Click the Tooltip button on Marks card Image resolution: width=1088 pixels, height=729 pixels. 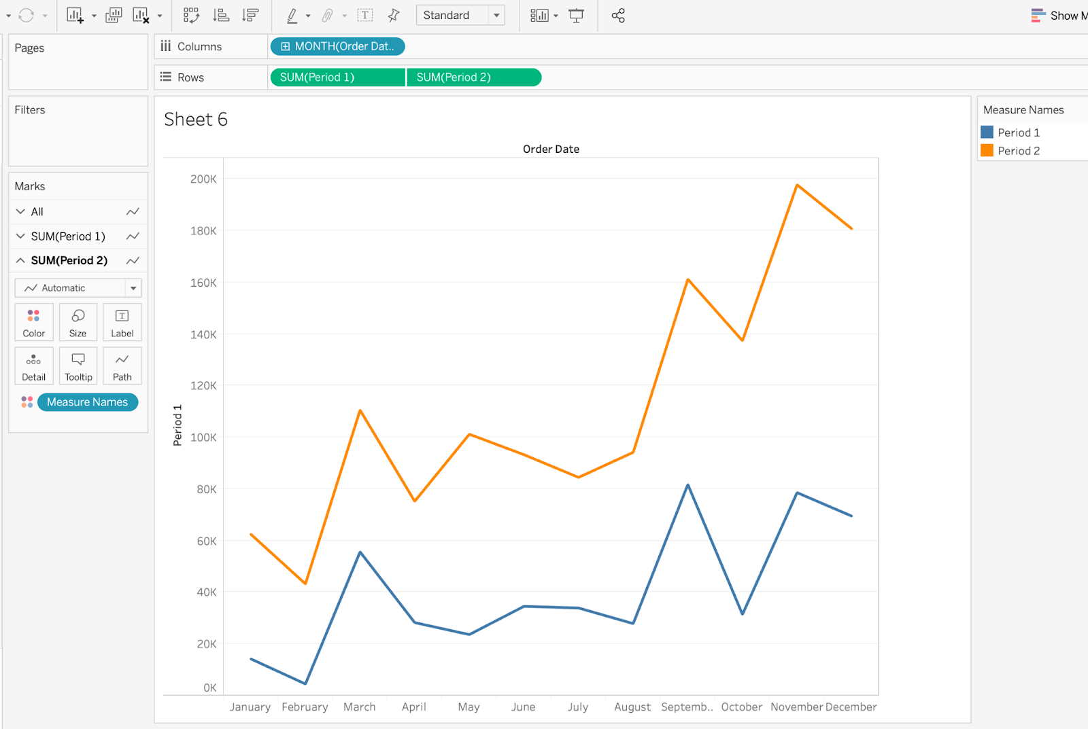coord(78,366)
